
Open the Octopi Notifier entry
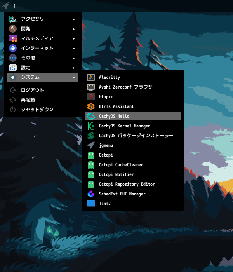pyautogui.click(x=133, y=174)
